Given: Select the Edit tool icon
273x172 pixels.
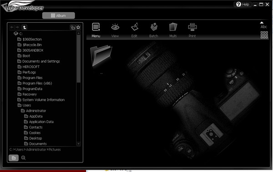Looking at the screenshot, I should click(x=134, y=27).
